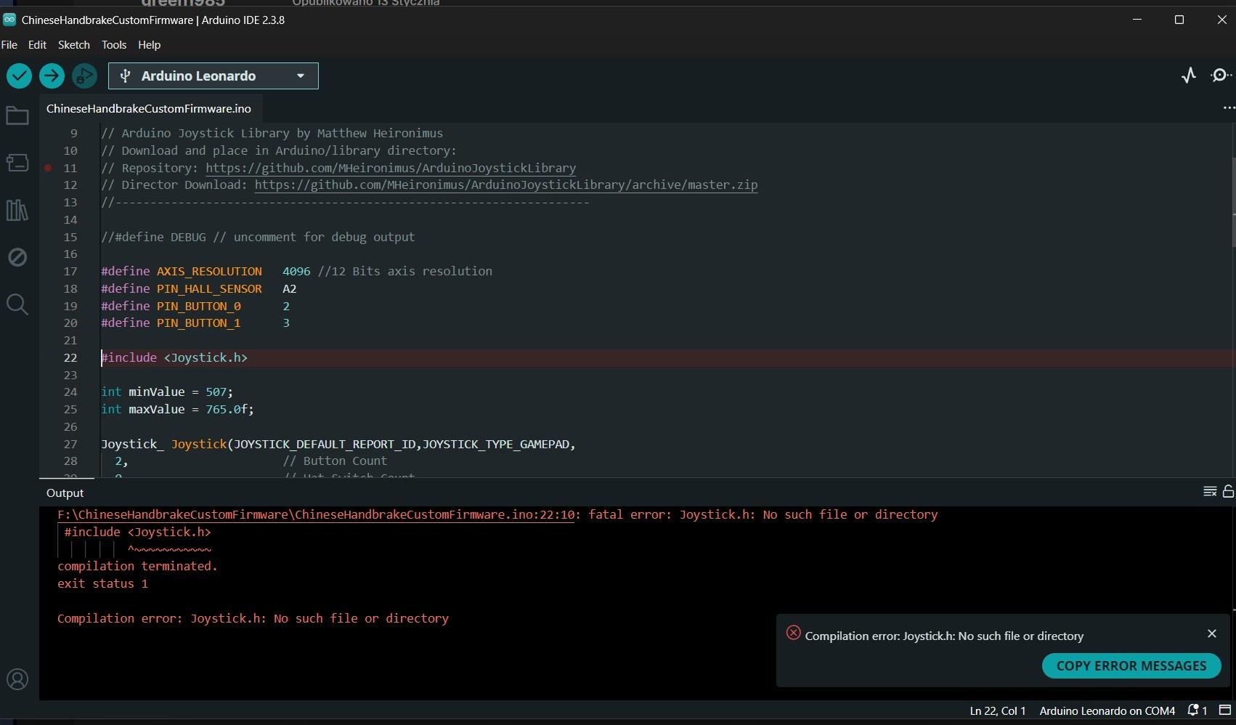1236x725 pixels.
Task: Upload the sketch with arrow button
Action: tap(52, 76)
